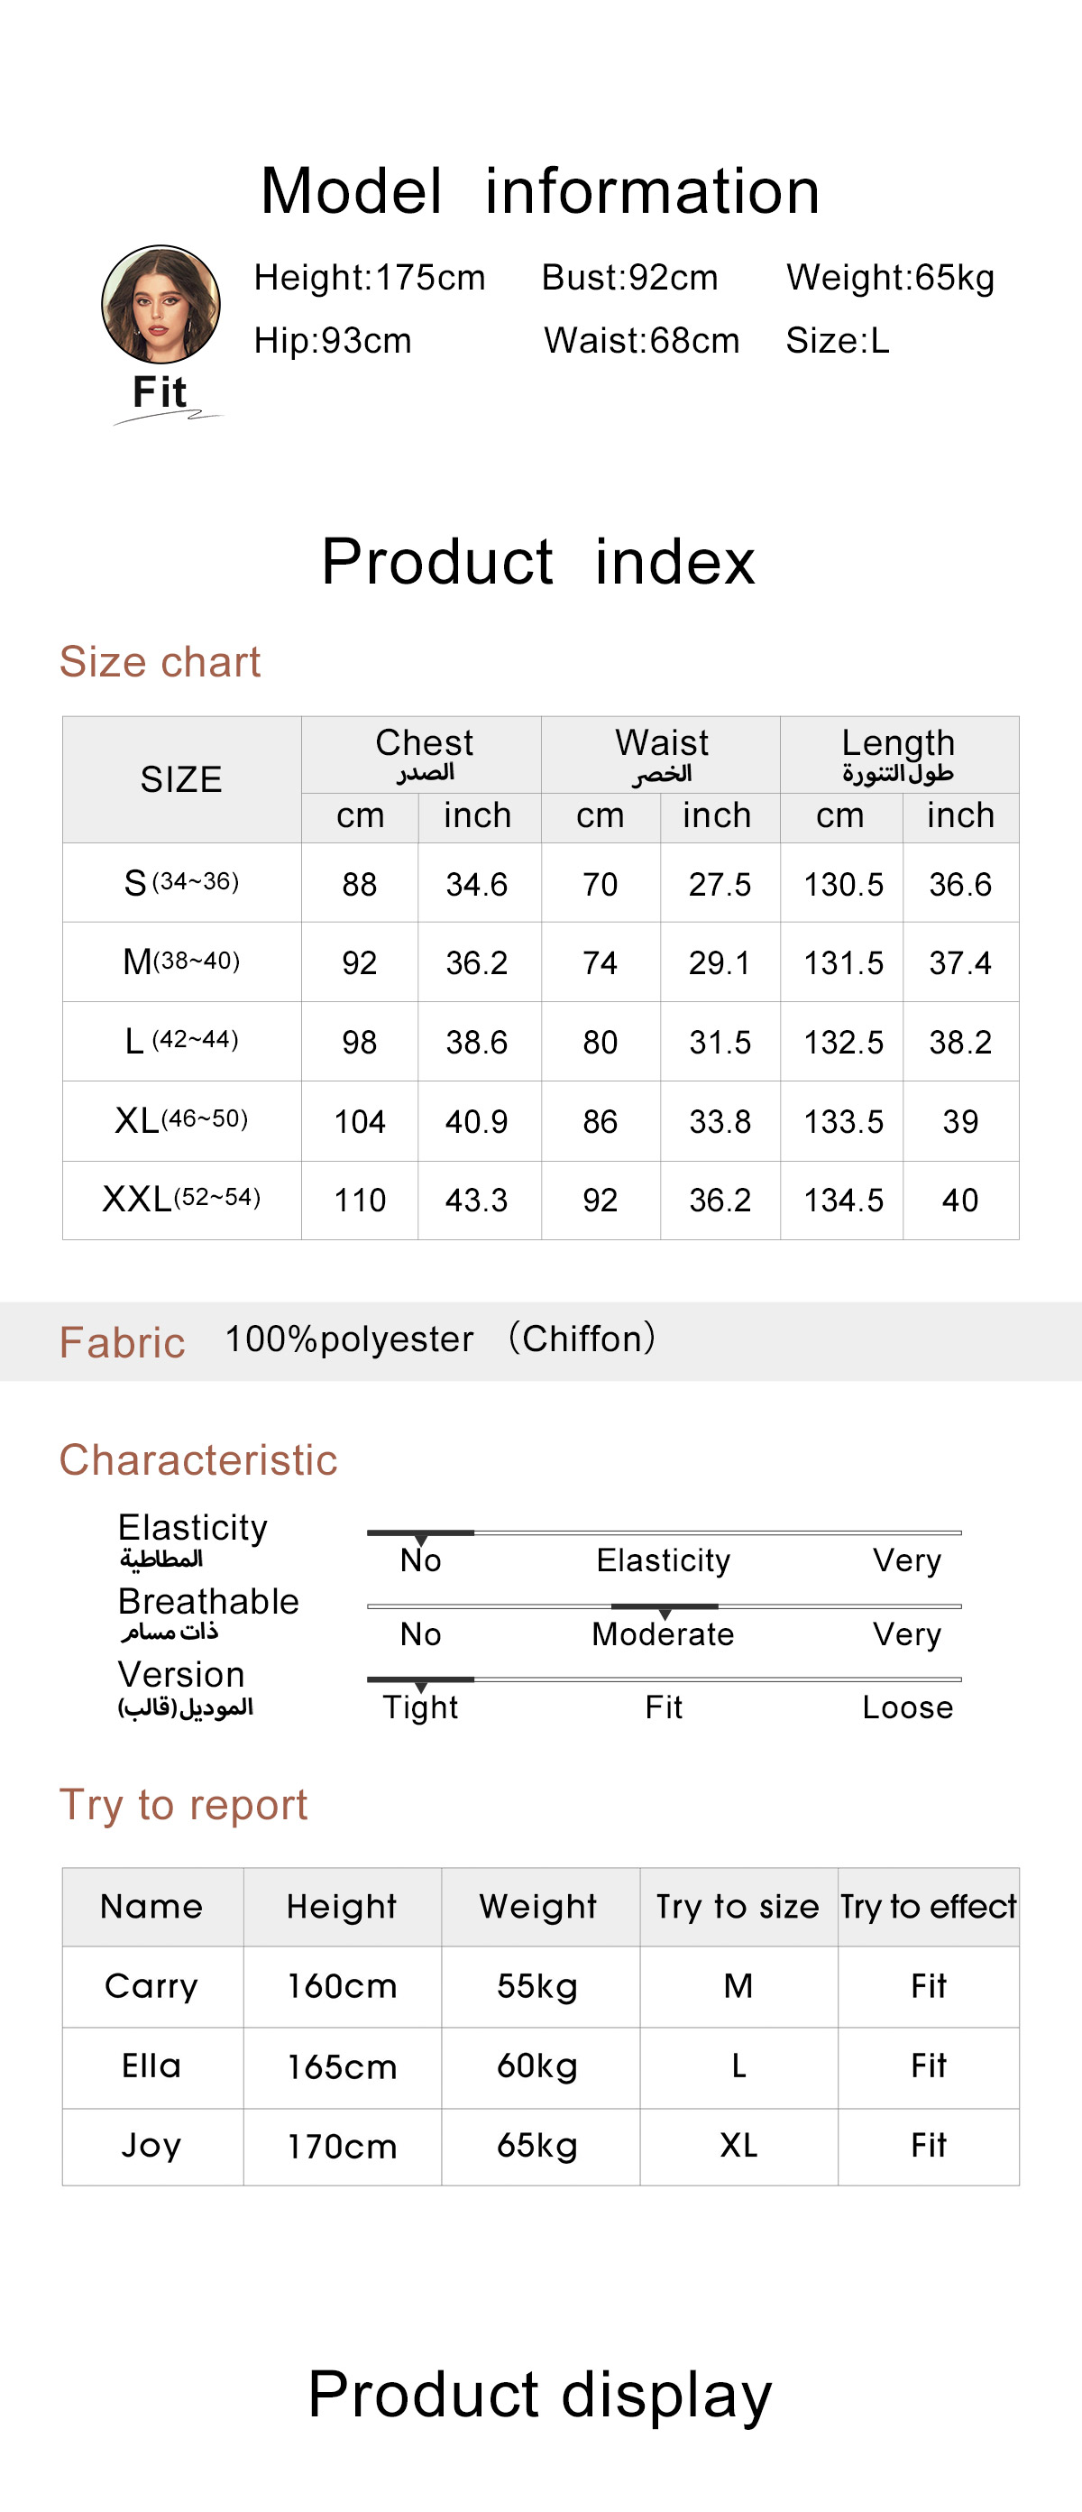Click the Try to report heading
The image size is (1082, 2512).
pyautogui.click(x=183, y=1805)
